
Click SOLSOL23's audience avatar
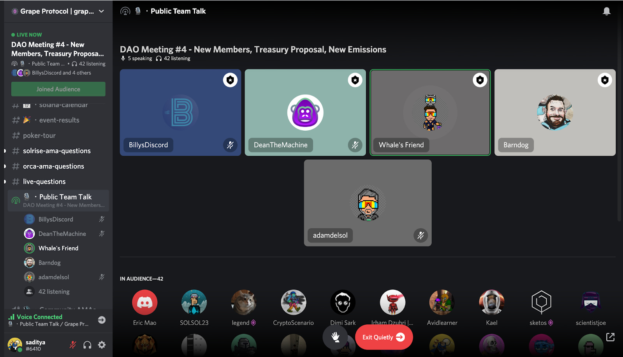click(x=194, y=302)
